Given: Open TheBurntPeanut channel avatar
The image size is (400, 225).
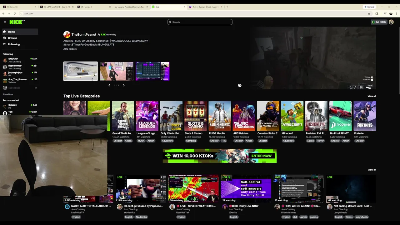Looking at the screenshot, I should click(x=67, y=34).
